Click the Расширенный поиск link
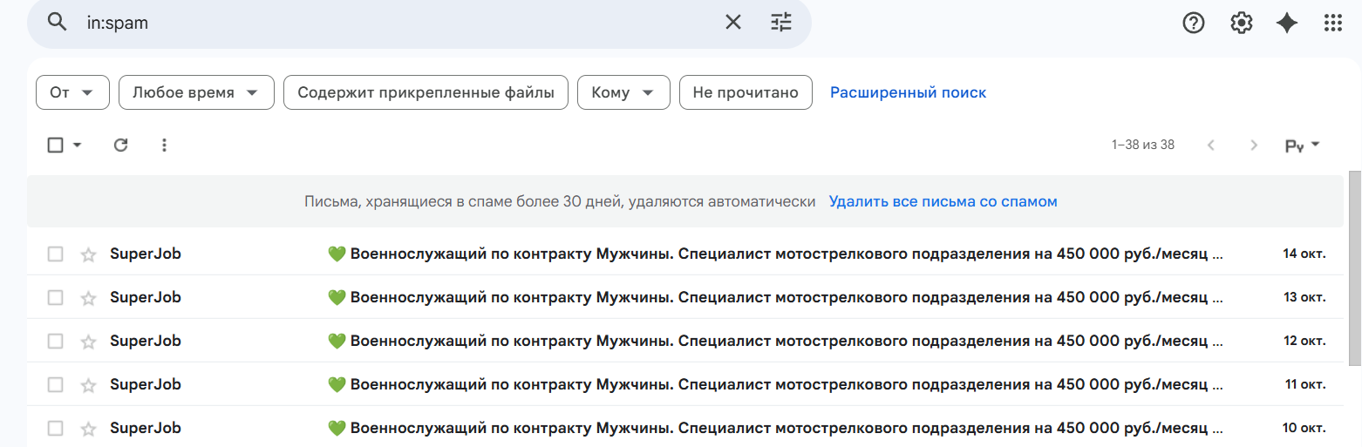Viewport: 1362px width, 447px height. [908, 92]
